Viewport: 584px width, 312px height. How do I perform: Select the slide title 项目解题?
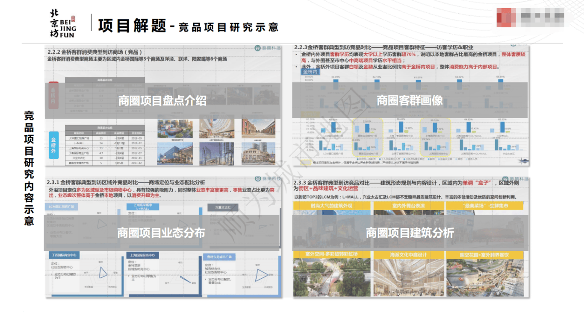(132, 25)
